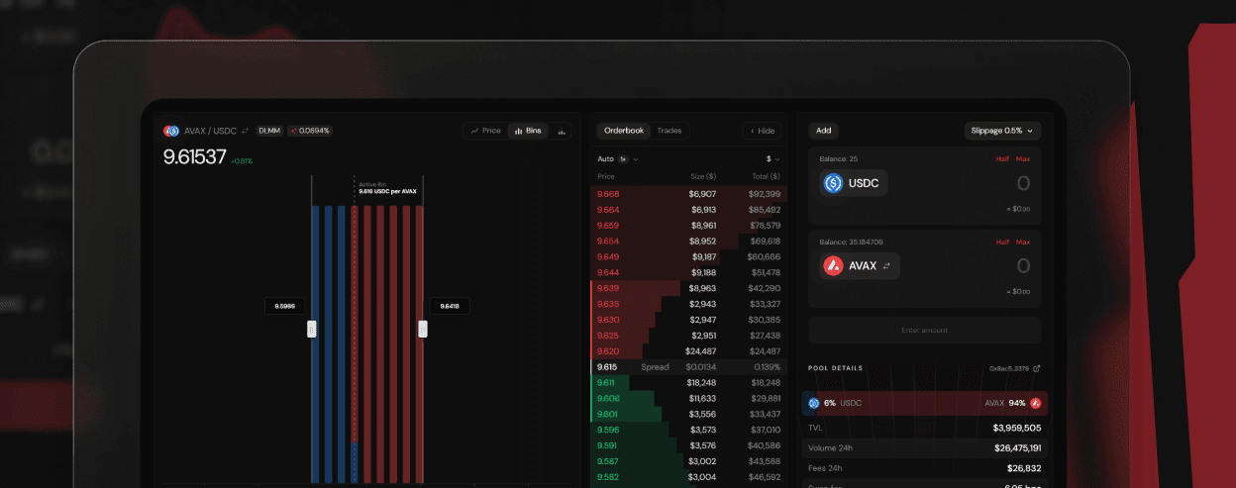Click the Total ($) column header
The image size is (1236, 488).
coord(767,176)
